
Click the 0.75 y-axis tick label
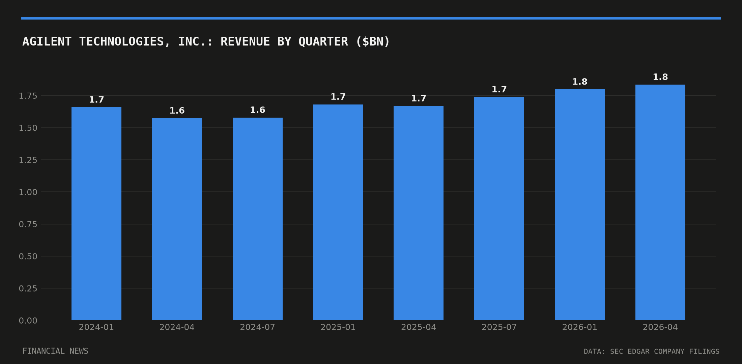coord(28,224)
